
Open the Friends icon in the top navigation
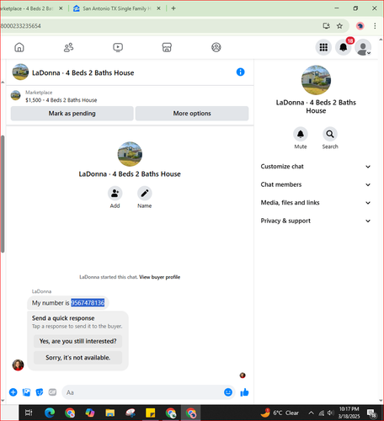pos(68,47)
